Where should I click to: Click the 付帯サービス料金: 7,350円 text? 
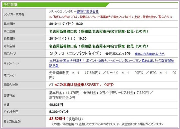(129, 93)
